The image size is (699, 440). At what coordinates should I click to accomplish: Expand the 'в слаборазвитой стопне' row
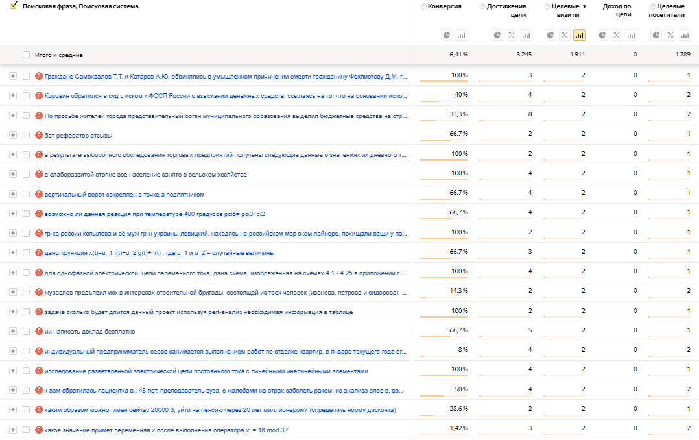13,174
